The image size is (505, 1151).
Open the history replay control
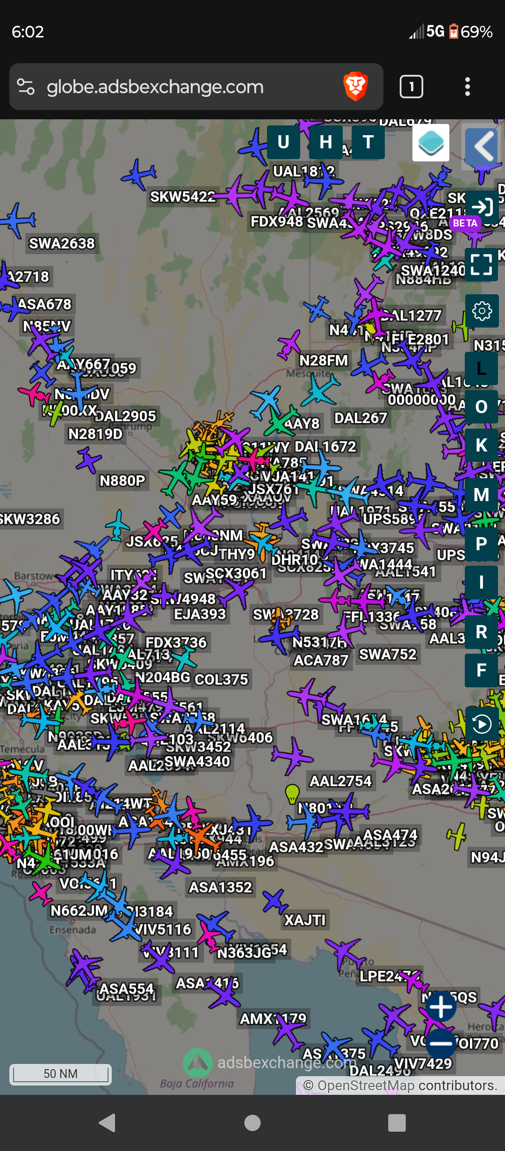(482, 724)
